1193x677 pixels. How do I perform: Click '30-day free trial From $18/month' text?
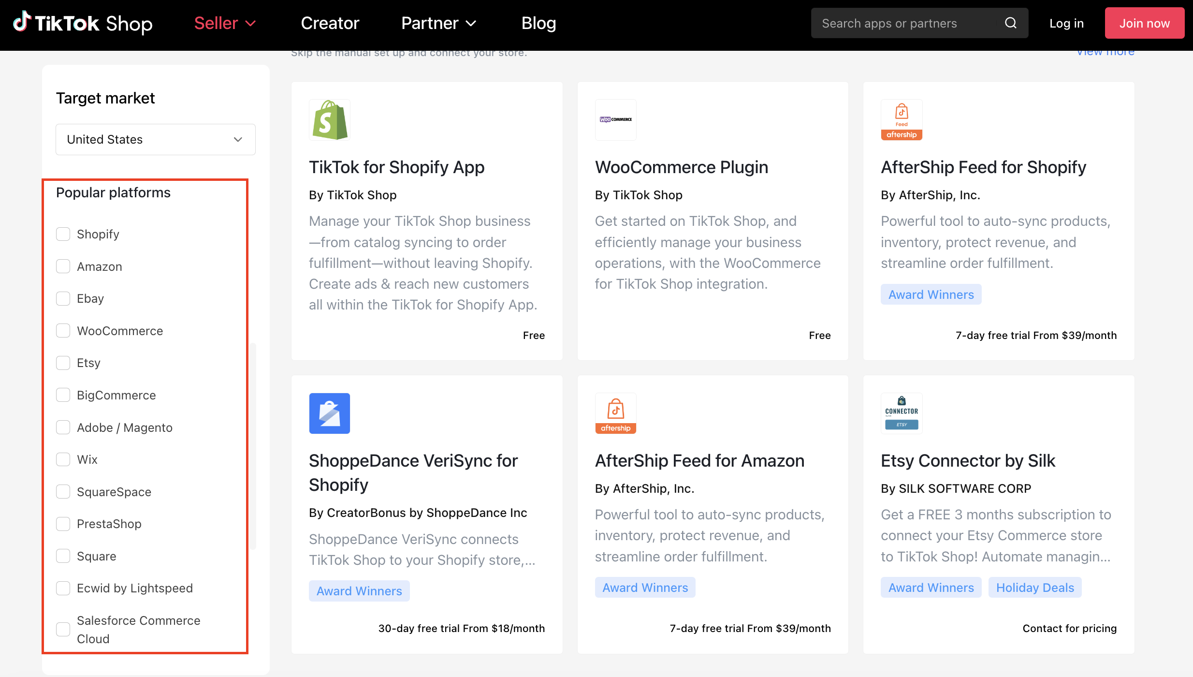pos(461,628)
